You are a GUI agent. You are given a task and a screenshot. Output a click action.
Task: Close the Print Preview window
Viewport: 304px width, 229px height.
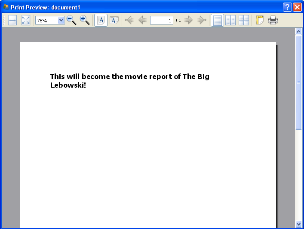click(297, 7)
